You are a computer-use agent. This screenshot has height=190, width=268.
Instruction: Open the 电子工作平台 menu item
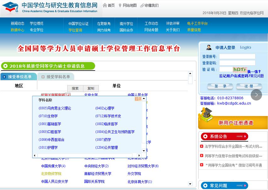197,23
